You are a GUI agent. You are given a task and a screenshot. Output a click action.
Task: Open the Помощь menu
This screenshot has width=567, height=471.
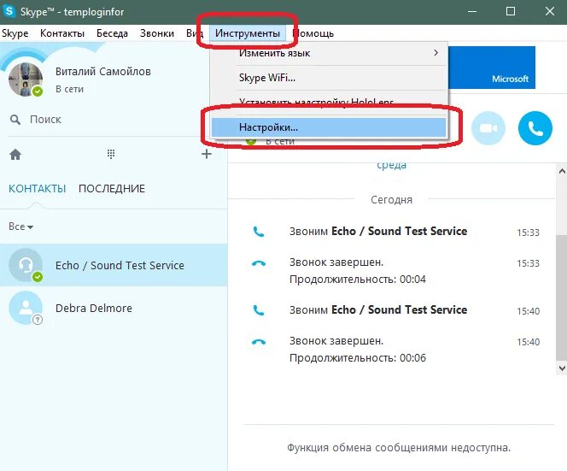[x=313, y=33]
